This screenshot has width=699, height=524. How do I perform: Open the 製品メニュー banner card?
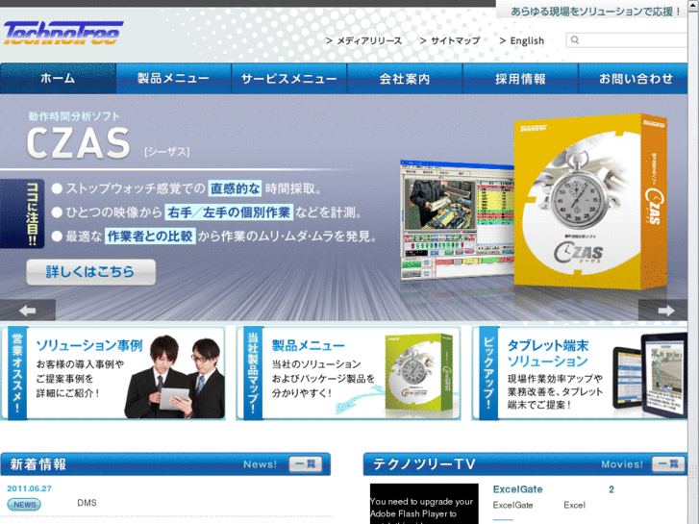tap(348, 373)
